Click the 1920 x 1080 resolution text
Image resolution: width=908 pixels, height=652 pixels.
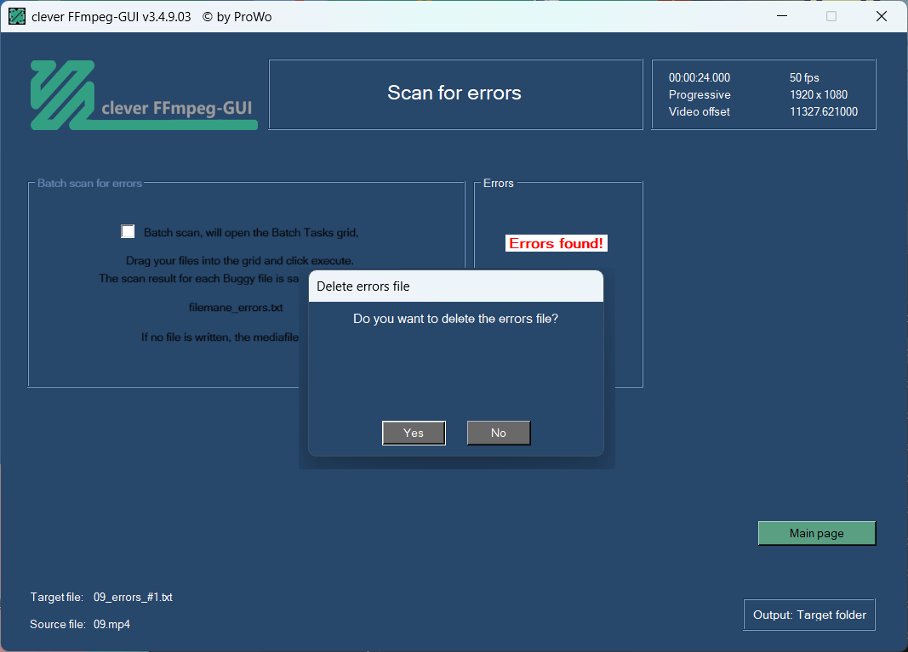pyautogui.click(x=819, y=94)
